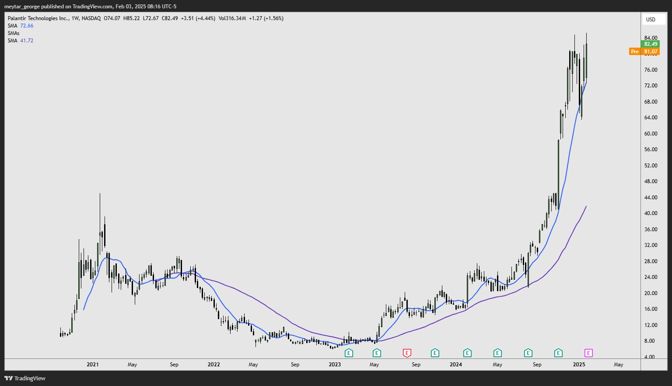
Task: Click the 48.00 price axis label
Action: [651, 181]
